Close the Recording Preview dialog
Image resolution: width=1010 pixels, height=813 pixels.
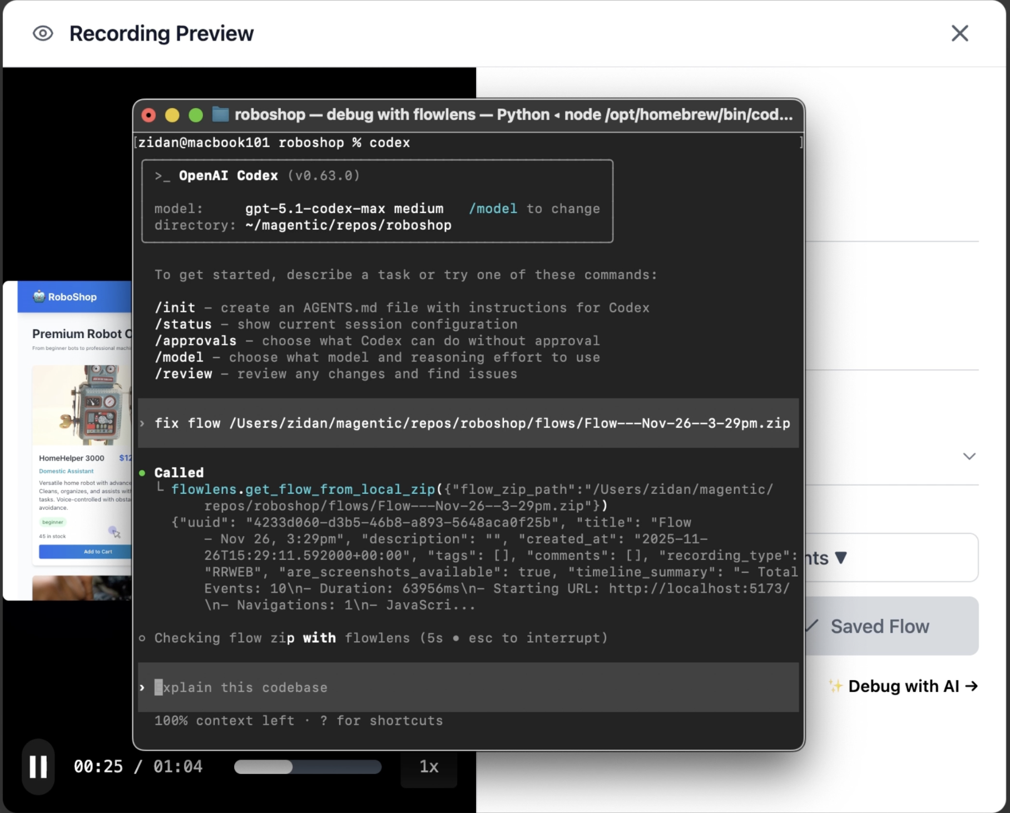point(959,33)
